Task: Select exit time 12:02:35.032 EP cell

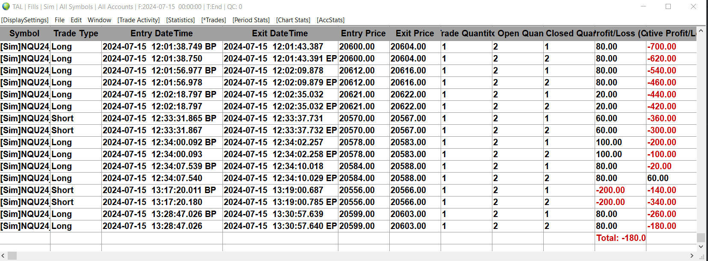Action: coord(280,106)
